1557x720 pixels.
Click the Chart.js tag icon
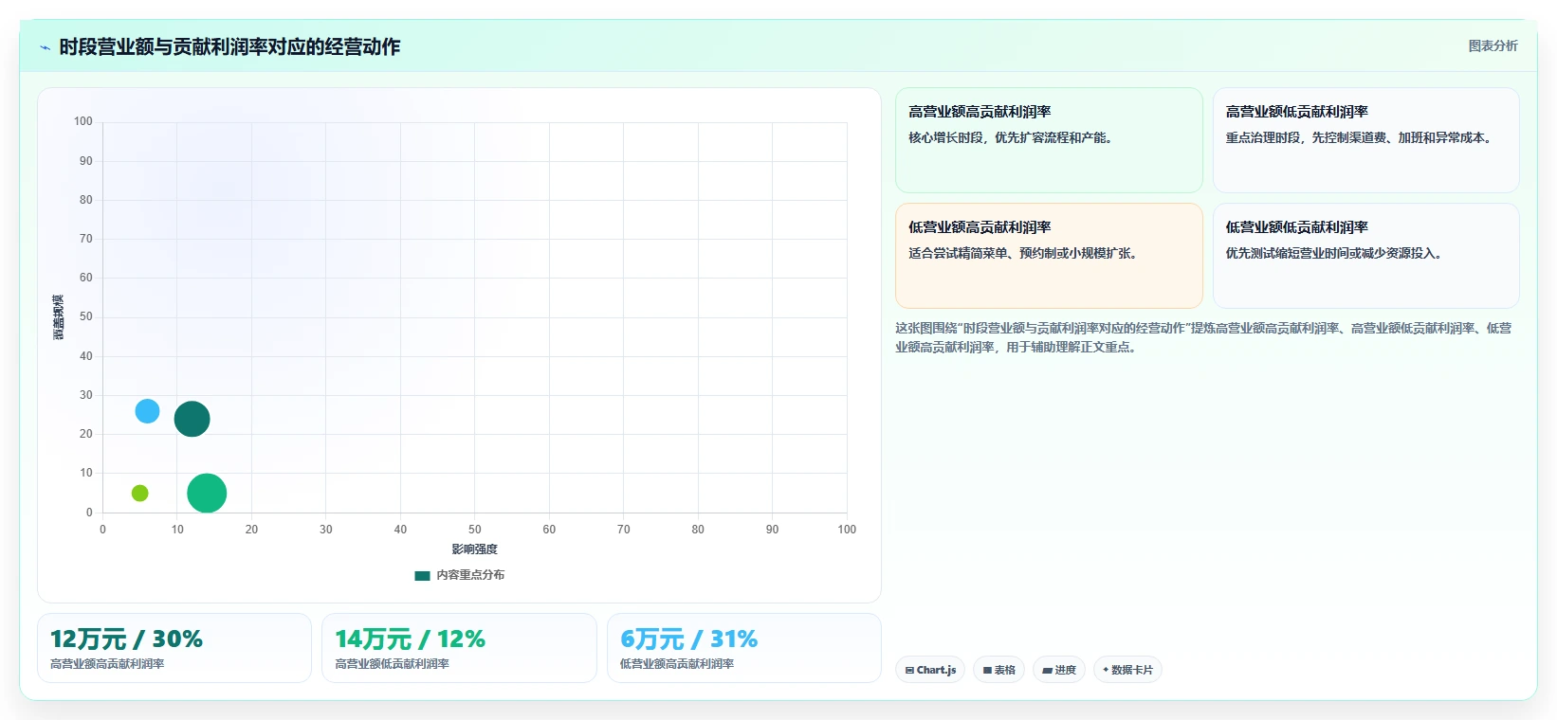(909, 670)
